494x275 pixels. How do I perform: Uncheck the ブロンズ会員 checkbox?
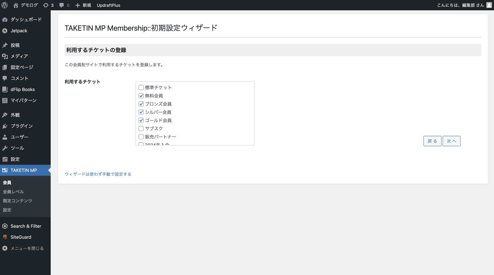coord(141,104)
